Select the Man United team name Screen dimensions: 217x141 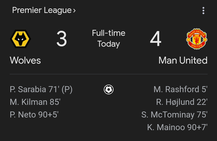click(183, 60)
